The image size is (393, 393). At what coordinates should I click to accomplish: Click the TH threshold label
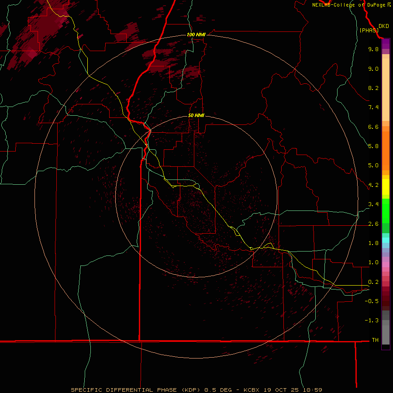pyautogui.click(x=375, y=340)
